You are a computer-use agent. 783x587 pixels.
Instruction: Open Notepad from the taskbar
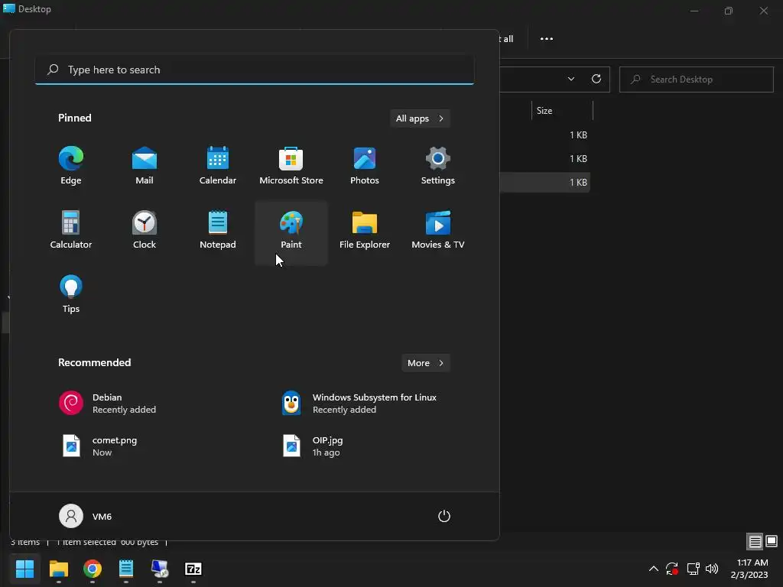click(126, 569)
